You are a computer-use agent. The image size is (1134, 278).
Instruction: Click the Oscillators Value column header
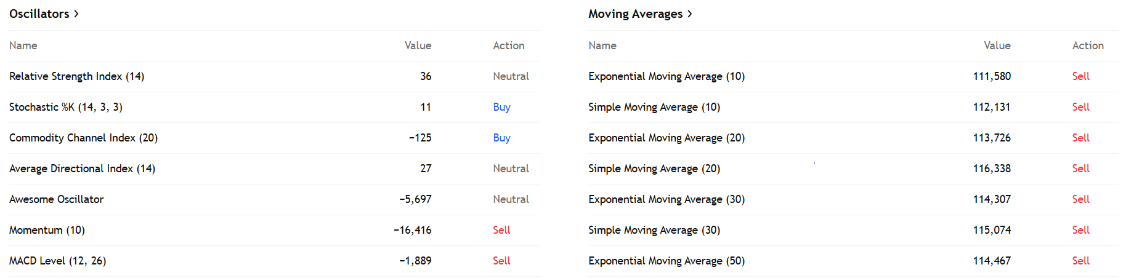coord(418,46)
